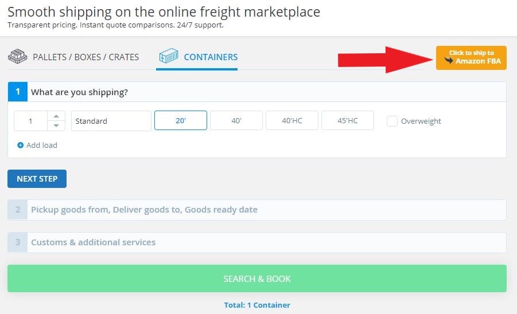Click the Add load link
The width and height of the screenshot is (517, 314).
click(x=41, y=145)
